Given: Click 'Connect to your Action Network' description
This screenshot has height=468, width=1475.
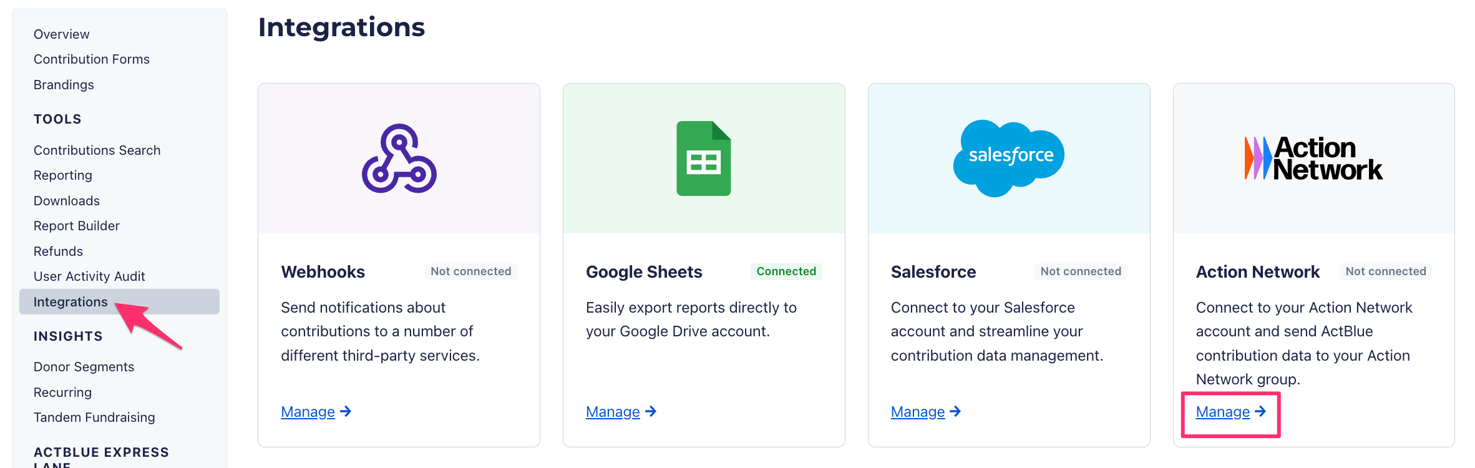Looking at the screenshot, I should 1304,343.
